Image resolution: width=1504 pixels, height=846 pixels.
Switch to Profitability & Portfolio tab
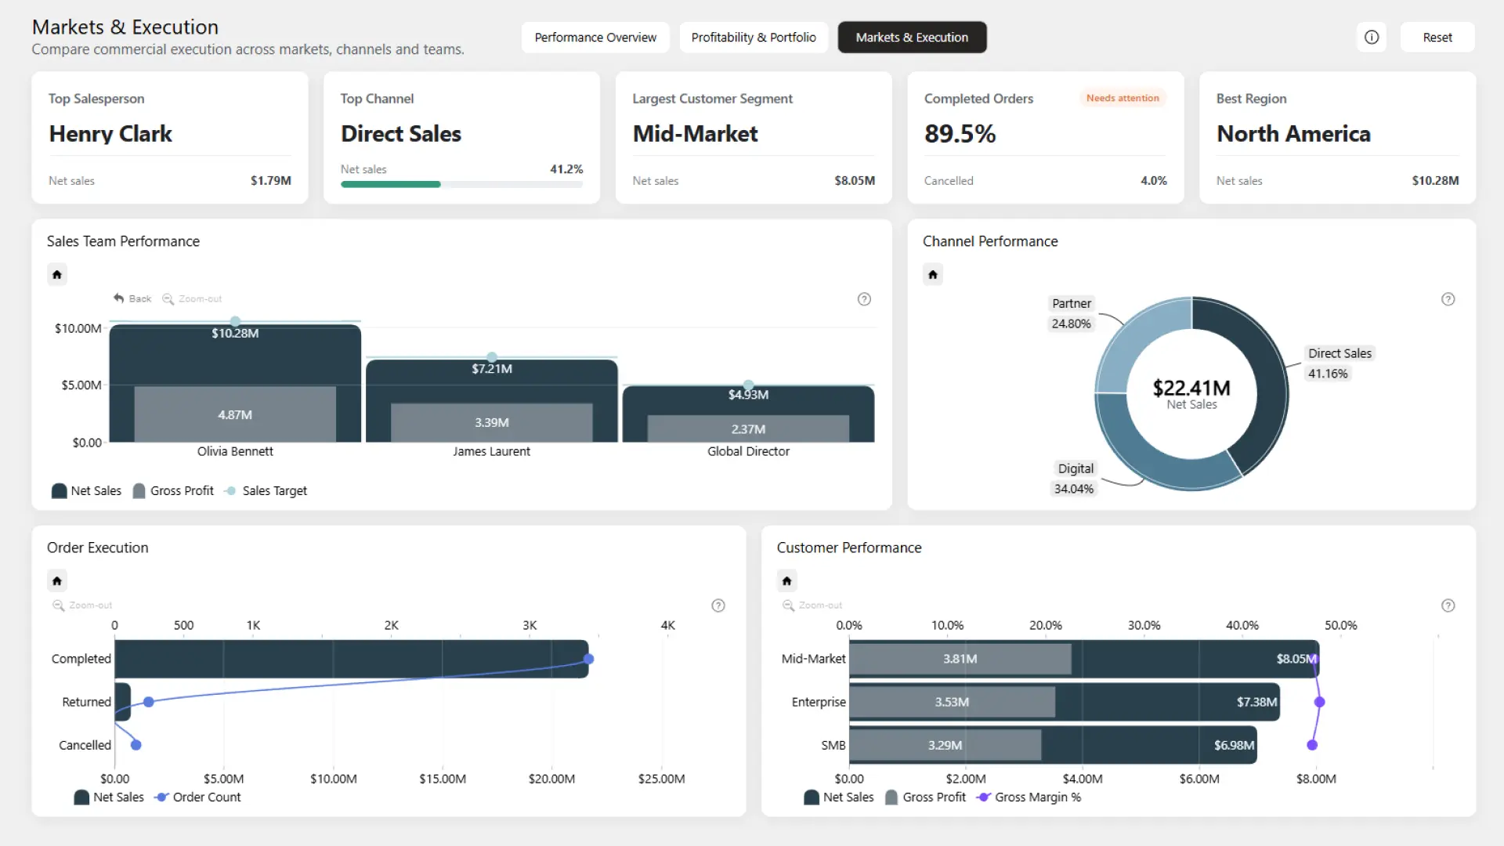pyautogui.click(x=754, y=38)
